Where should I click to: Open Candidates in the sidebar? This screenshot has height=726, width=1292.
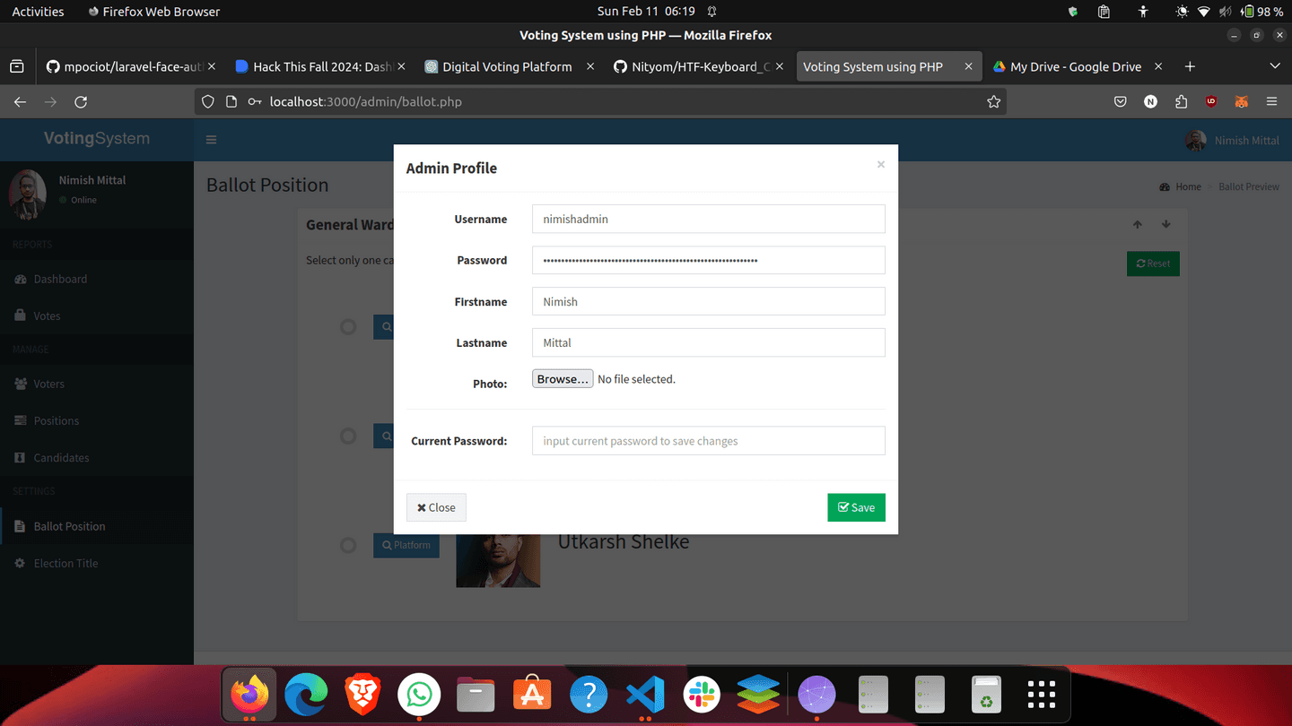point(96,457)
